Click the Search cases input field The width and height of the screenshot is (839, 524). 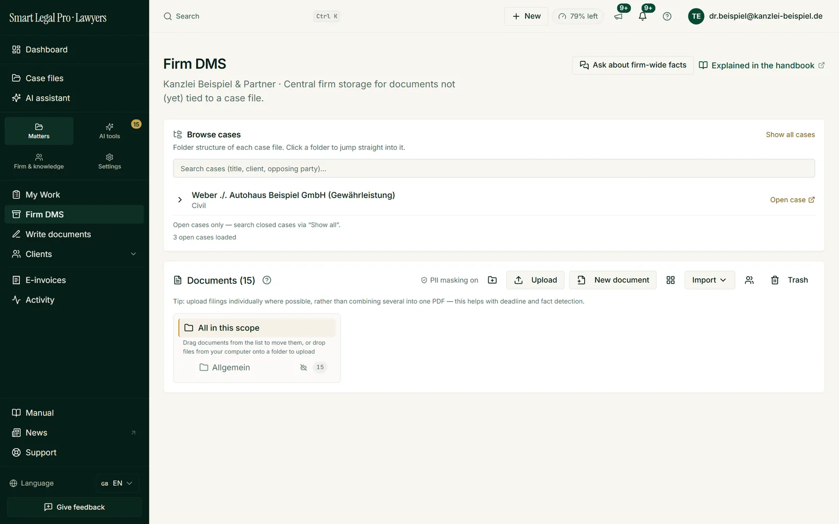click(x=494, y=169)
